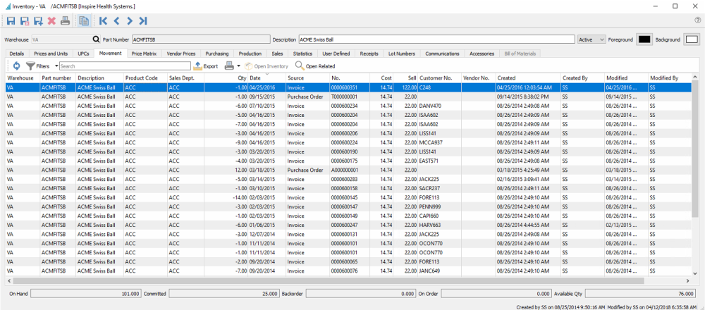The image size is (705, 310).
Task: Switch to the Price Matrix tab
Action: [x=144, y=54]
